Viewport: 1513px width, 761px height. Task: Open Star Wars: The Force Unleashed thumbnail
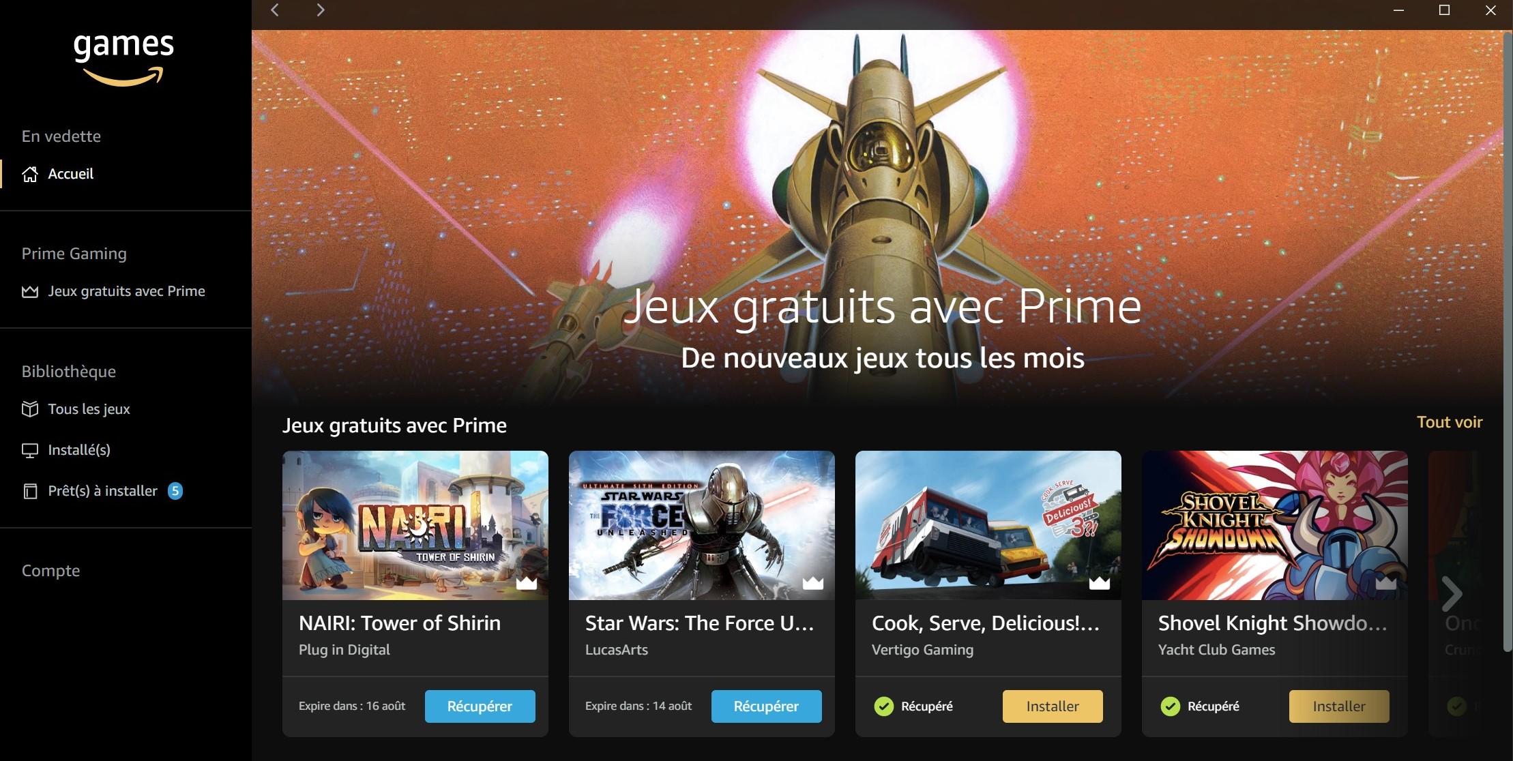coord(702,525)
